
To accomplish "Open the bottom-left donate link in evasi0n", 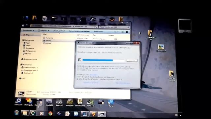I will click(x=91, y=83).
